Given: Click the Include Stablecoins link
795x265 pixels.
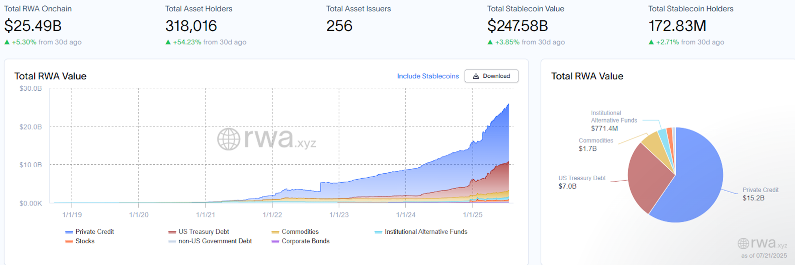Looking at the screenshot, I should [428, 76].
